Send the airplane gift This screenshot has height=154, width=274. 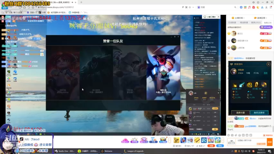coord(190,140)
